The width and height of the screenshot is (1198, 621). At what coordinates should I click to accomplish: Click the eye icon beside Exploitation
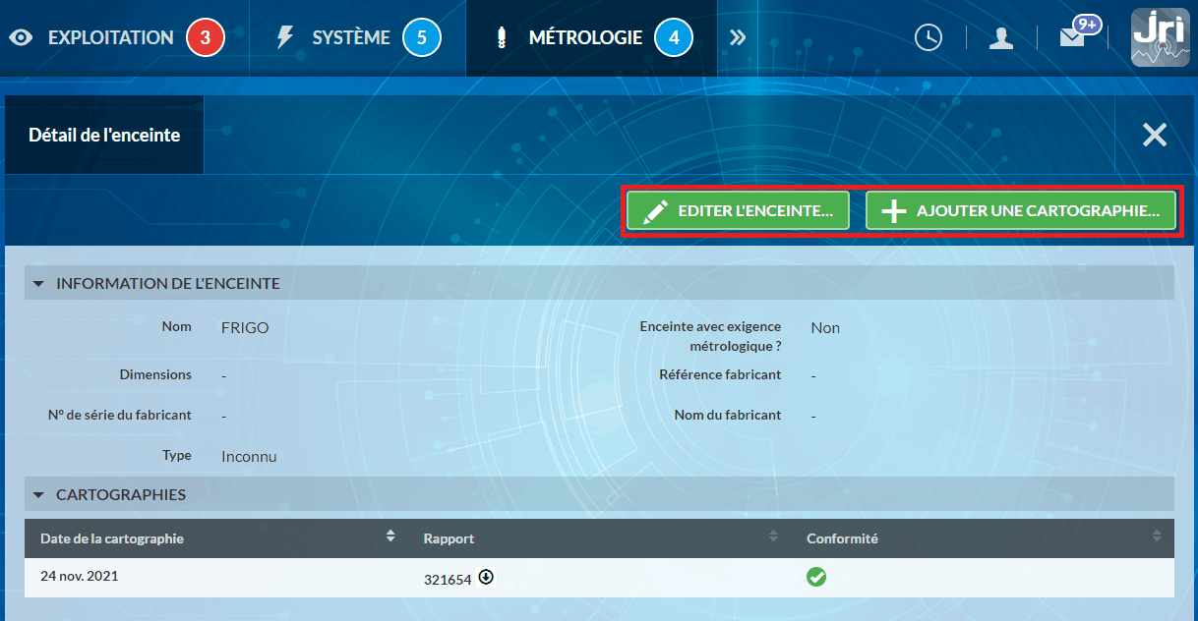pyautogui.click(x=22, y=38)
